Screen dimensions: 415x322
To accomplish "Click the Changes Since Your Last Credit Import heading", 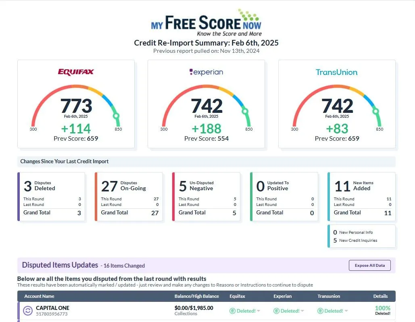I will 64,161.
